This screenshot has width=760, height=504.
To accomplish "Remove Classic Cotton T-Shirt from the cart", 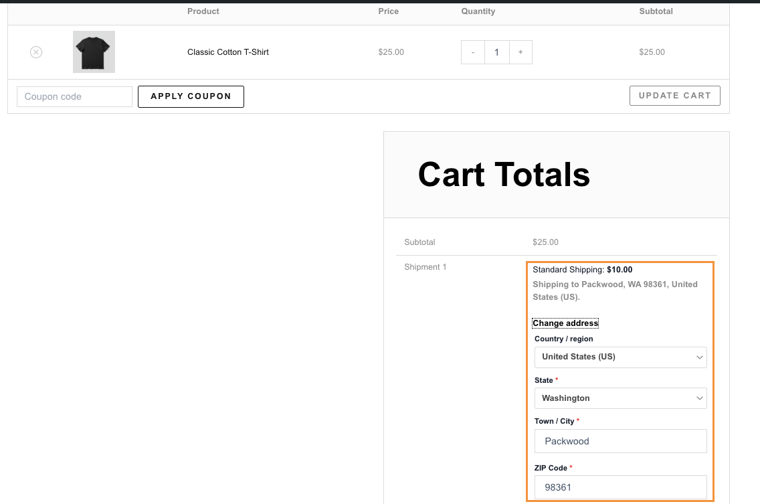I will (x=36, y=52).
